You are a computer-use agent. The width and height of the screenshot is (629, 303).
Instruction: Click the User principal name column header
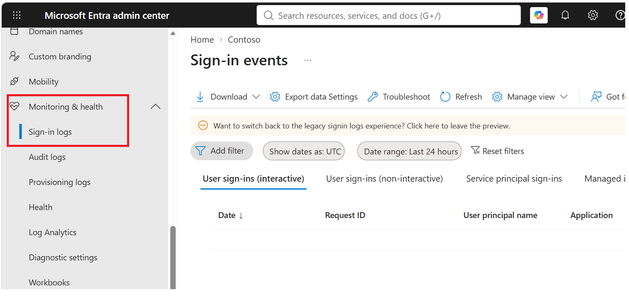(500, 216)
